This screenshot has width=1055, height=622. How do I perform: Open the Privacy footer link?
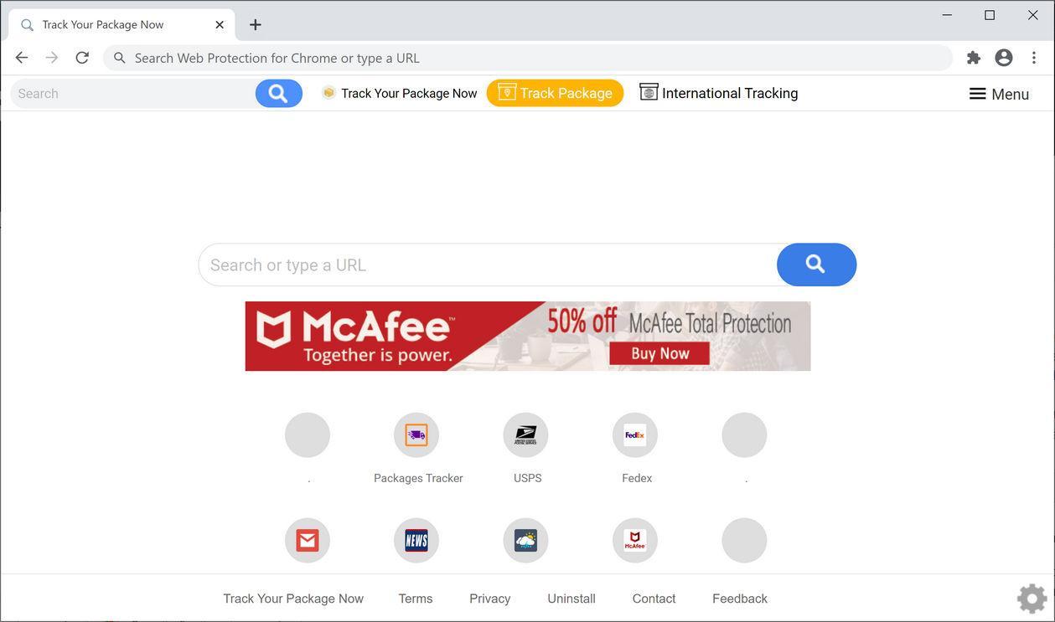pos(490,599)
